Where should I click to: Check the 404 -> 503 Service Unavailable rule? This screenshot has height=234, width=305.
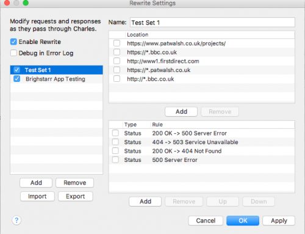click(x=115, y=142)
